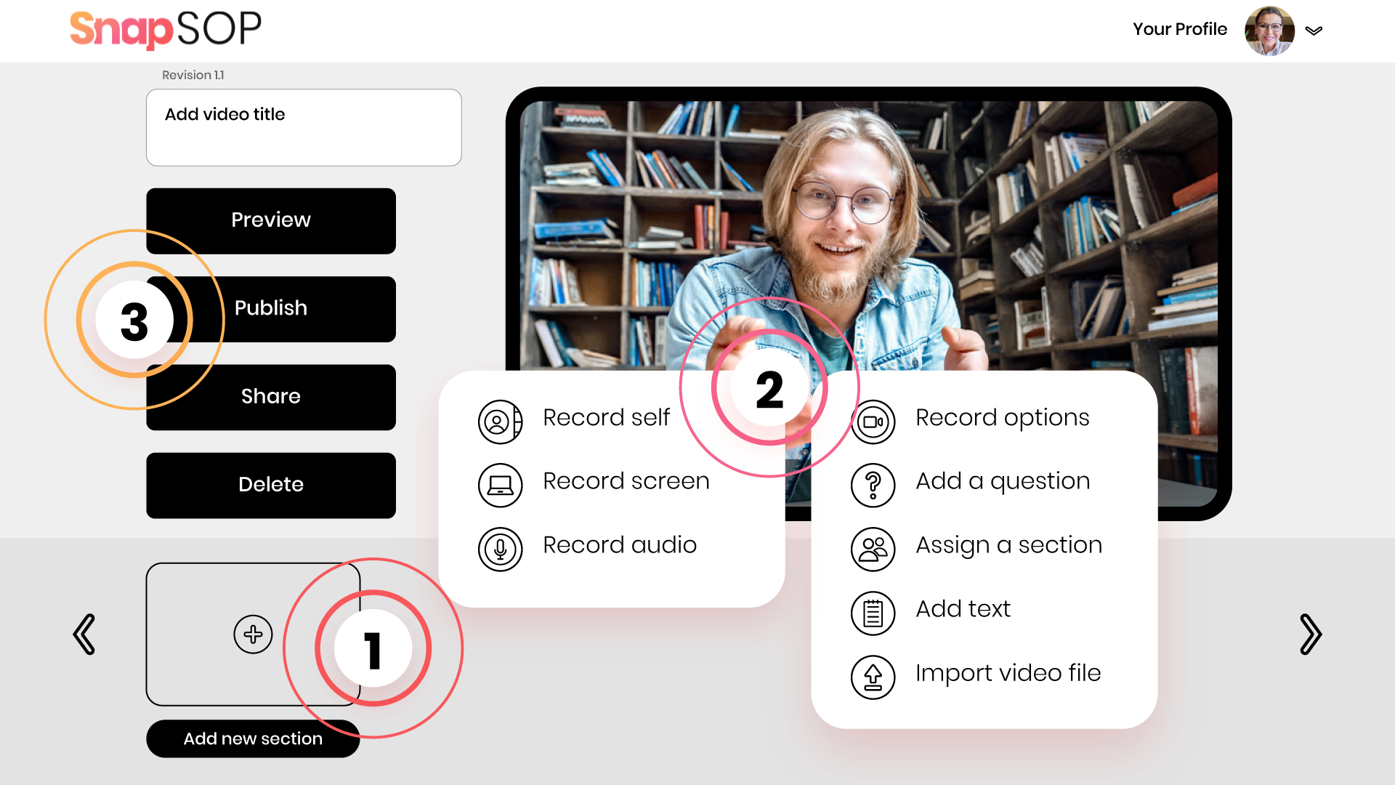
Task: Click the Delete button
Action: (271, 485)
